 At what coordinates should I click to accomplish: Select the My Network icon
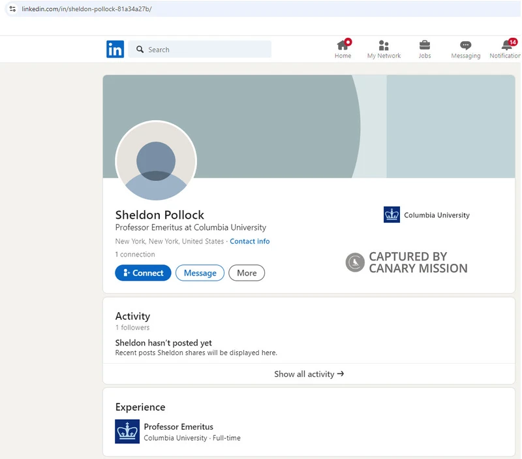click(x=384, y=46)
